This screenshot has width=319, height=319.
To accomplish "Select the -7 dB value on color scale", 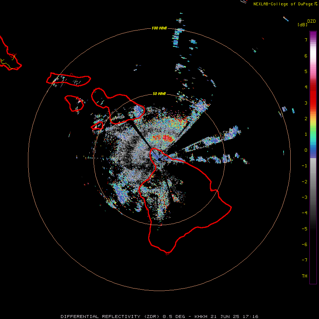I will click(304, 260).
